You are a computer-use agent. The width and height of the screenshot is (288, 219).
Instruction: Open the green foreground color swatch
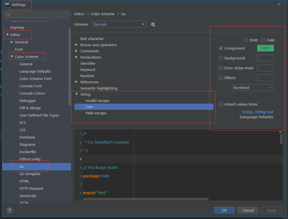click(x=265, y=48)
